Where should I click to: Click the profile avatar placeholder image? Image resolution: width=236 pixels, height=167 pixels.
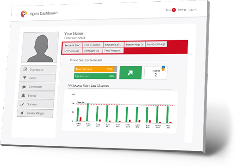tap(40, 48)
